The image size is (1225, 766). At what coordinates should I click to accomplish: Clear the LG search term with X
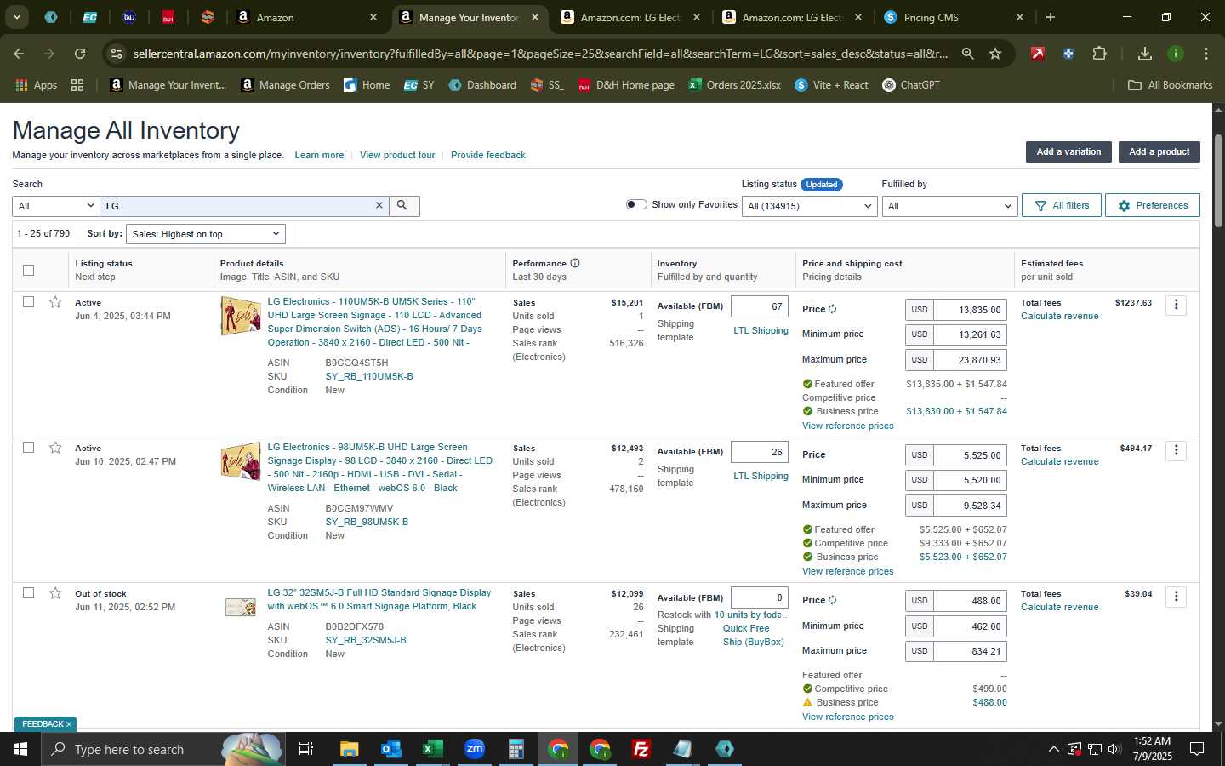(x=379, y=206)
